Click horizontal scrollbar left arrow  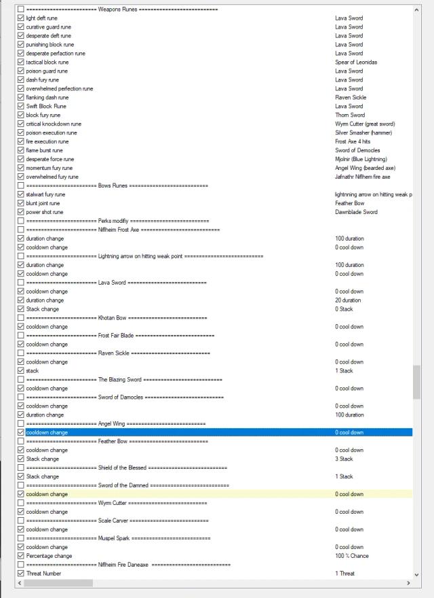20,583
